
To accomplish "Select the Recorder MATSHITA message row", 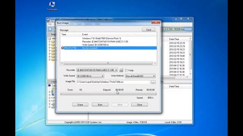I will 105,42.
